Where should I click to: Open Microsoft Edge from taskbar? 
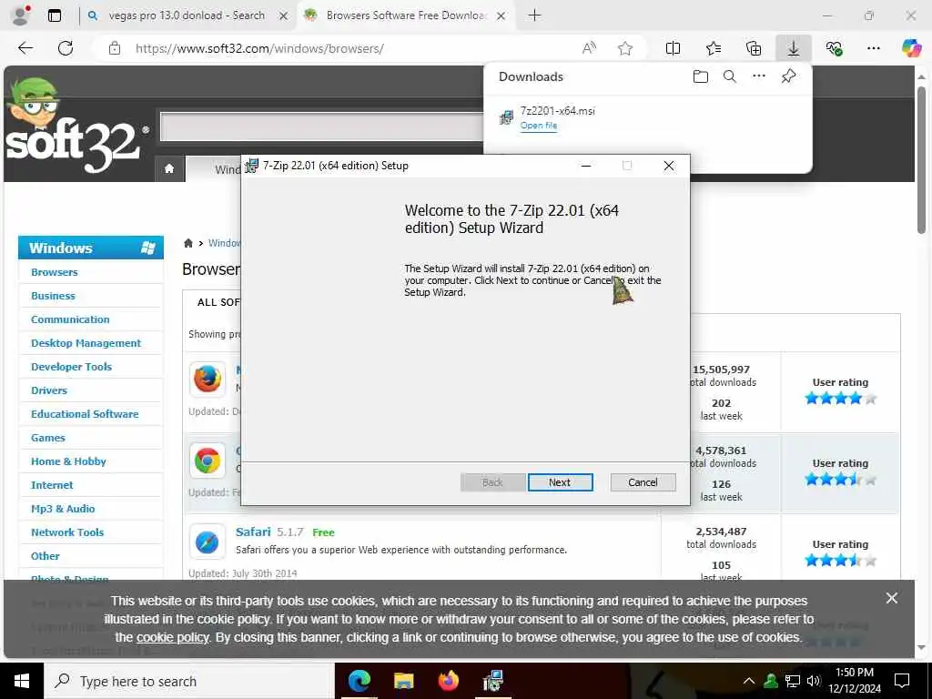[x=359, y=681]
